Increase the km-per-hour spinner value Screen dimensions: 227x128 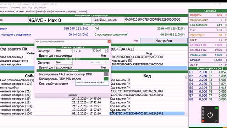click(107, 50)
